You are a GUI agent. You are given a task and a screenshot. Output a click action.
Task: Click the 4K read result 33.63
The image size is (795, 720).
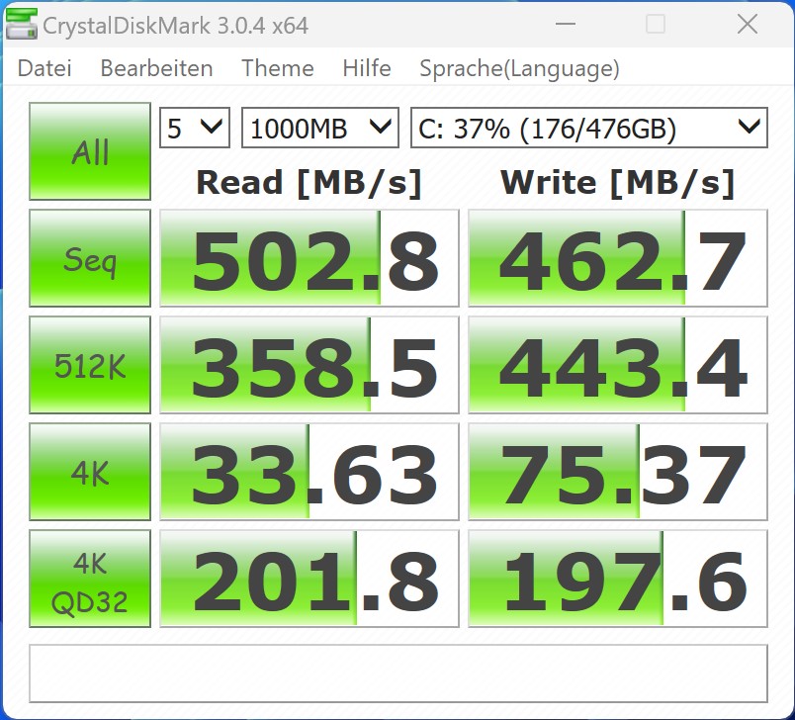(x=309, y=472)
